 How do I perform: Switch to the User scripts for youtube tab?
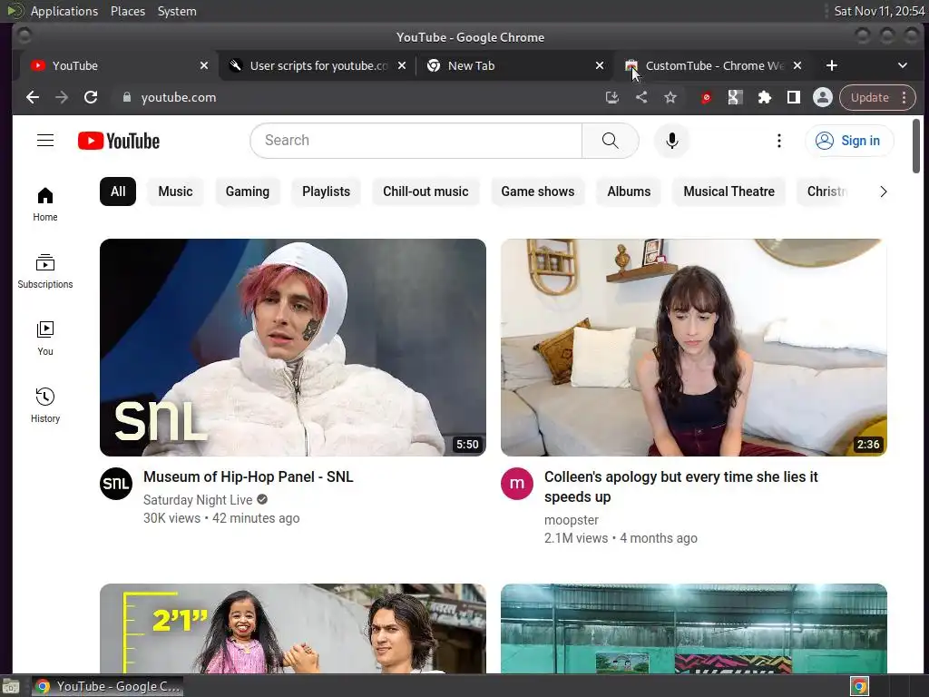[318, 65]
